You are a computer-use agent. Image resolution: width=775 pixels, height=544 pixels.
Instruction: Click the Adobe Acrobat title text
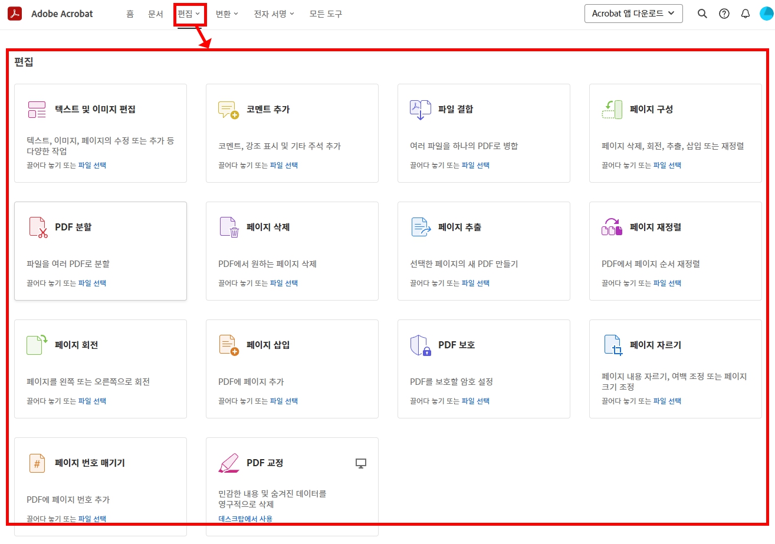pos(62,14)
